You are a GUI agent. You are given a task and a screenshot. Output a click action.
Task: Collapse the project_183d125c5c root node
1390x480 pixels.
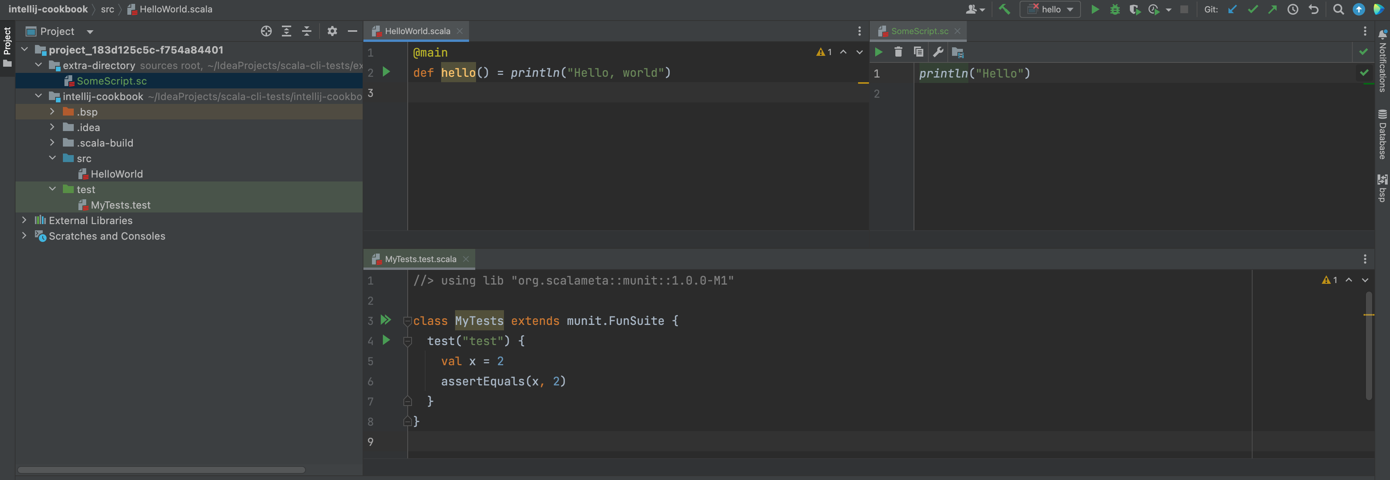coord(24,49)
